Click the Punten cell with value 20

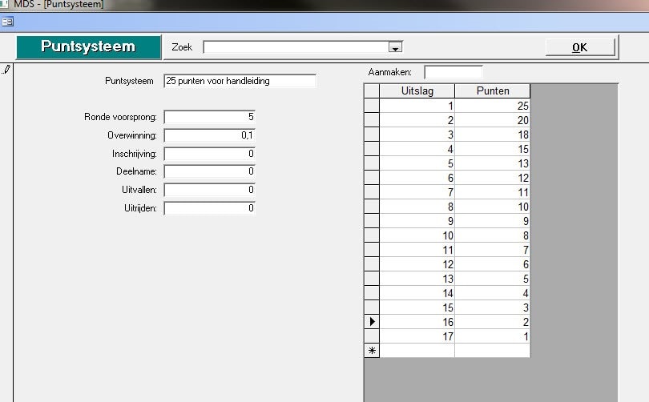[x=493, y=120]
